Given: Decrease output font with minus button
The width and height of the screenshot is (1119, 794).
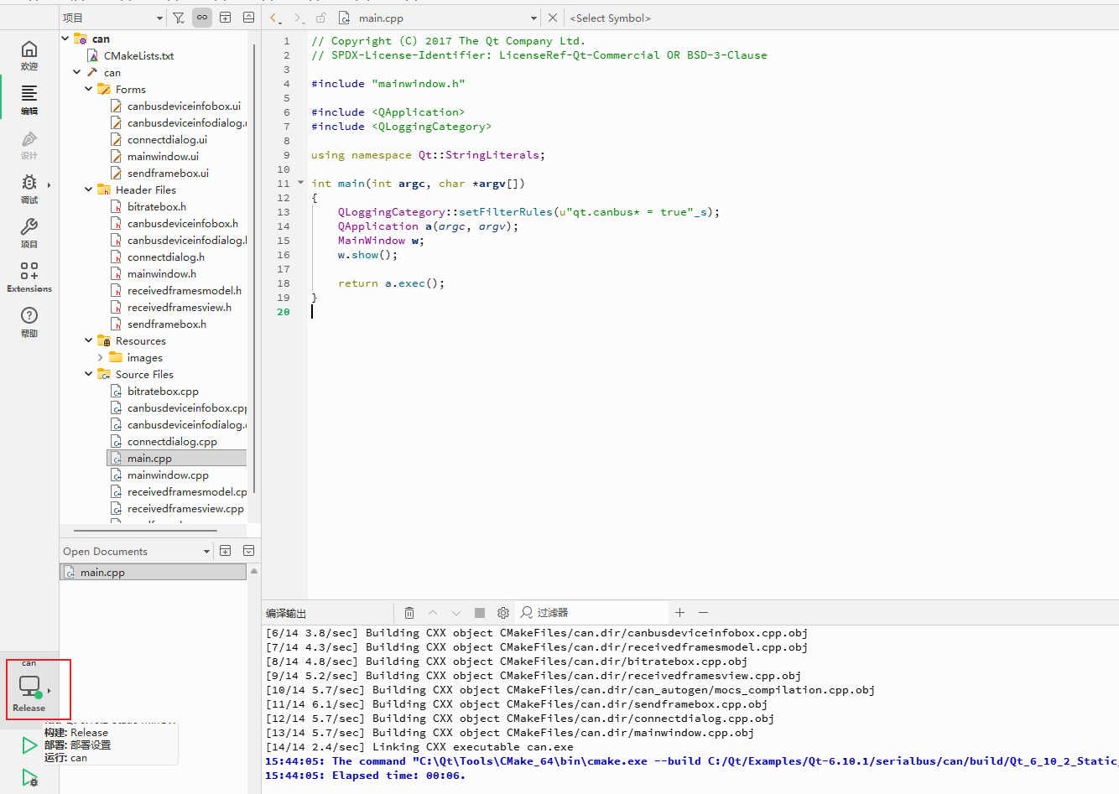Looking at the screenshot, I should click(x=704, y=613).
